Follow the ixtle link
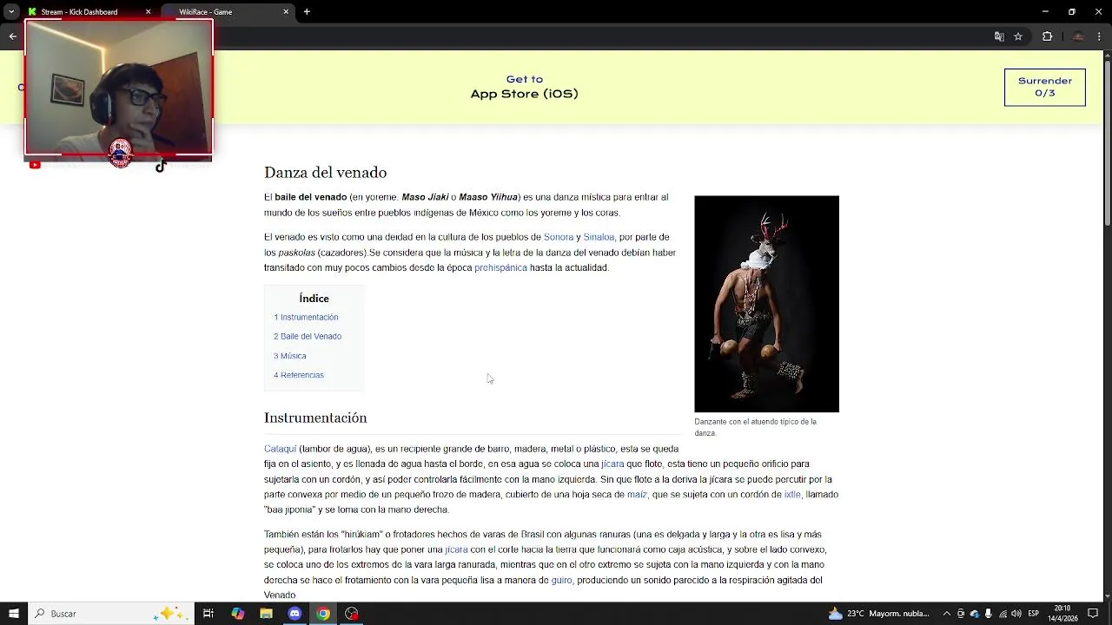 792,495
